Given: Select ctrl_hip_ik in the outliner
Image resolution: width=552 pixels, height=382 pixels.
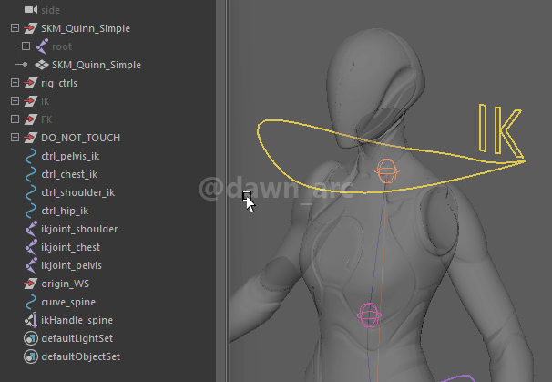Looking at the screenshot, I should click(65, 212).
